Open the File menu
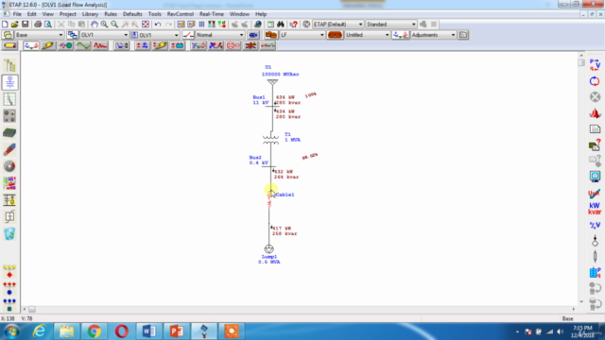This screenshot has height=340, width=605. [17, 14]
